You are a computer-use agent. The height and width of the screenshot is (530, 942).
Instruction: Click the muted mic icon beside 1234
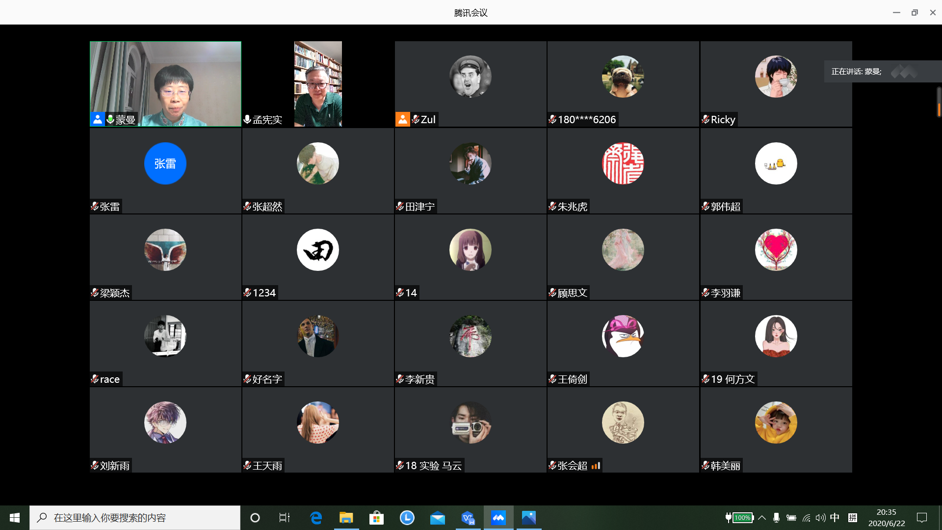(247, 293)
